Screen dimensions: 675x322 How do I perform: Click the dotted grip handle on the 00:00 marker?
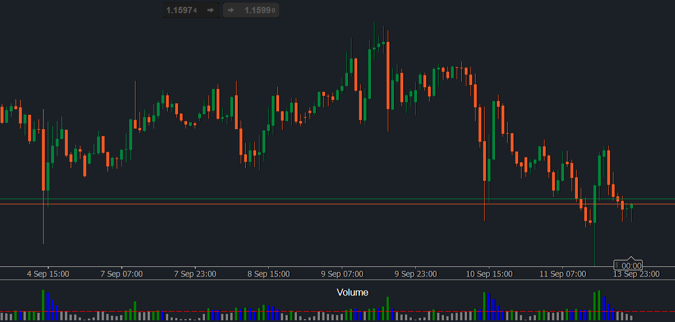618,266
